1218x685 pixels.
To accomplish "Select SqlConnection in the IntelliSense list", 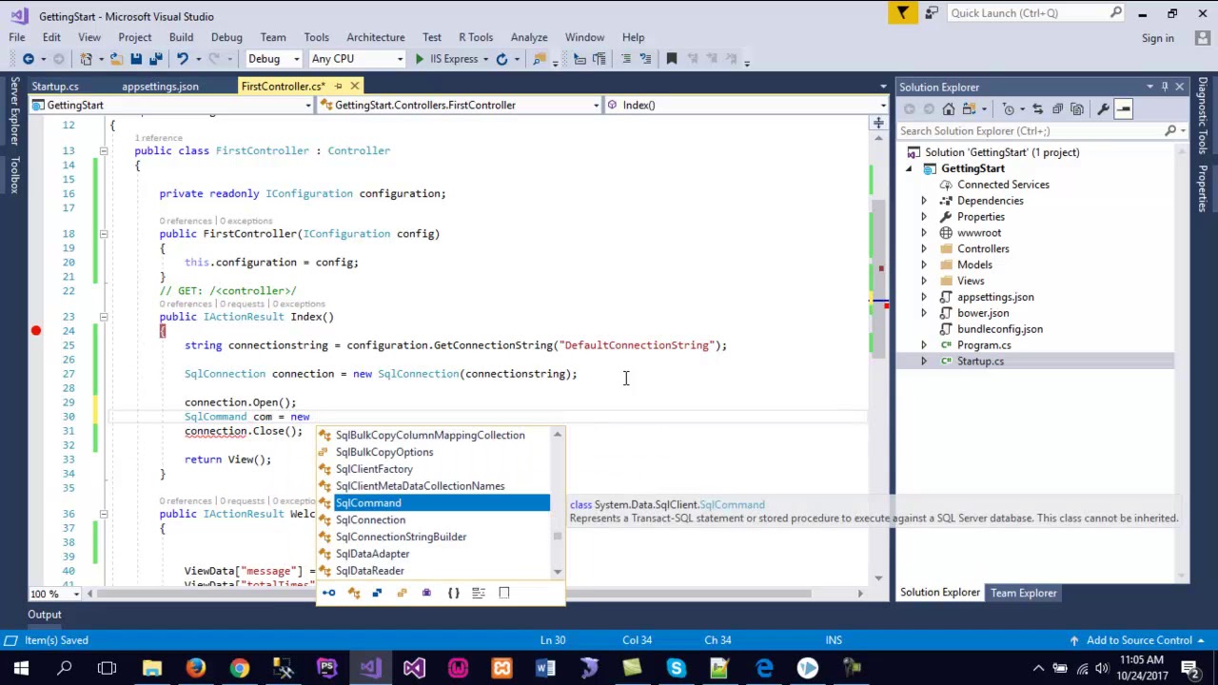I will tap(370, 519).
